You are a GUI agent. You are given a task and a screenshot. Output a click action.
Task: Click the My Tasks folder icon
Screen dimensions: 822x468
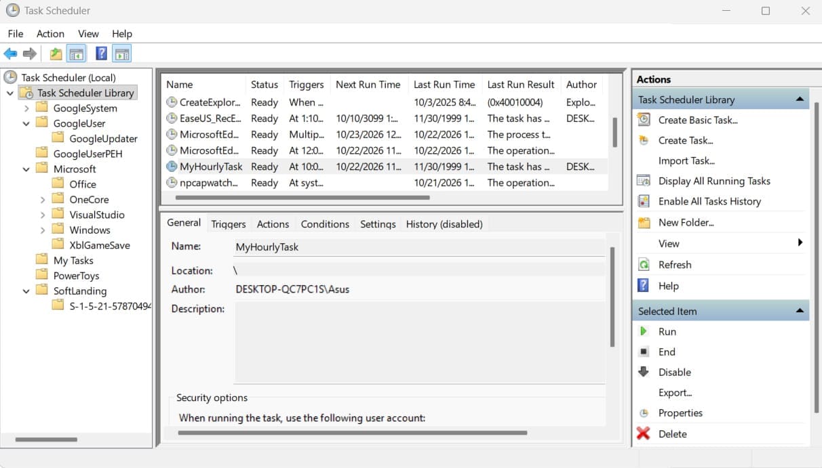(x=42, y=260)
